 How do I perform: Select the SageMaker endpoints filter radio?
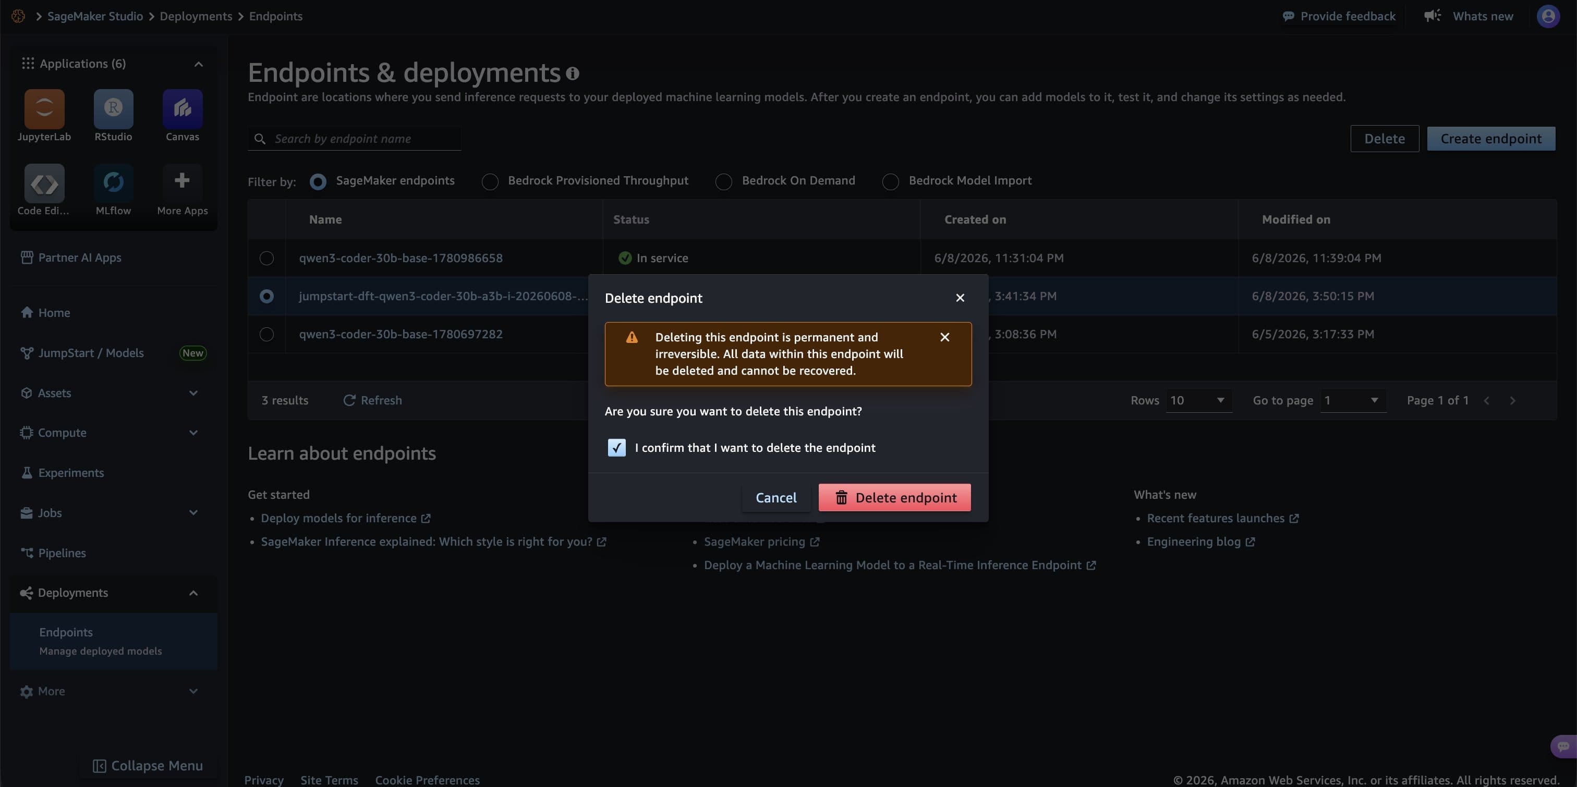318,182
